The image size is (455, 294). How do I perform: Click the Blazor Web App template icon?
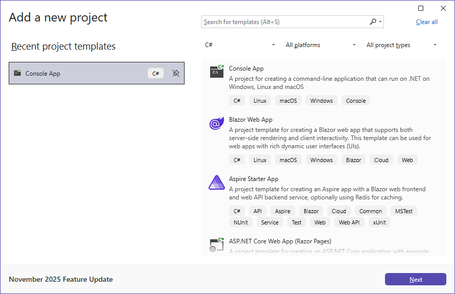[x=217, y=123]
